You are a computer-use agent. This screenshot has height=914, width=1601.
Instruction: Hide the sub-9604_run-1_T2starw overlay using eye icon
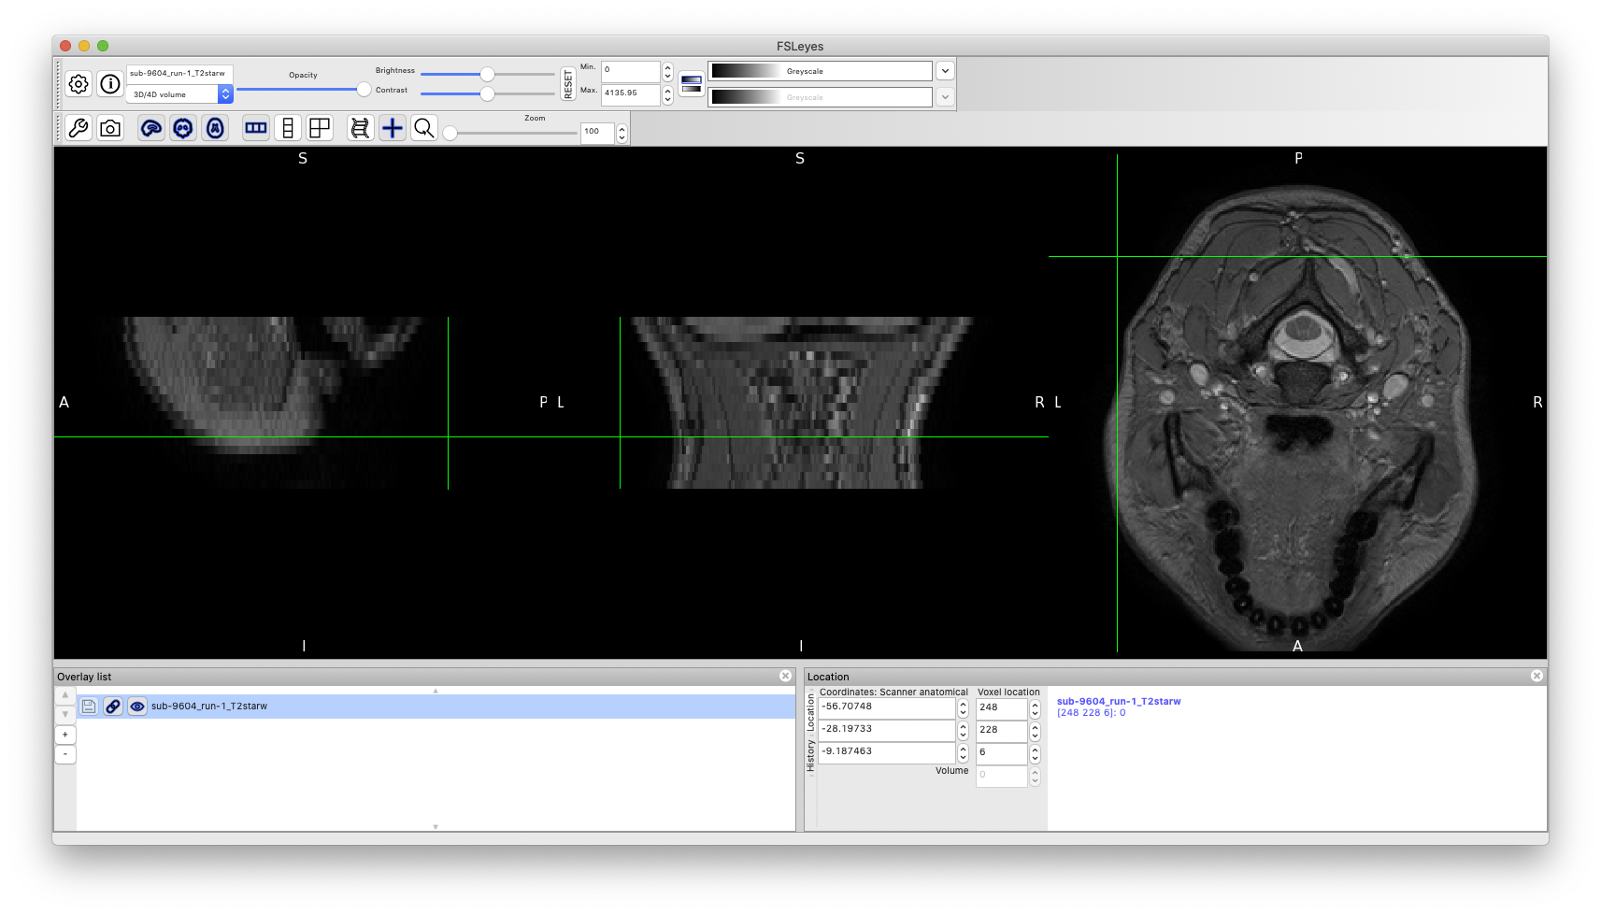137,707
